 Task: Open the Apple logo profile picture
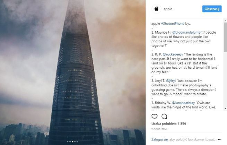point(156,9)
